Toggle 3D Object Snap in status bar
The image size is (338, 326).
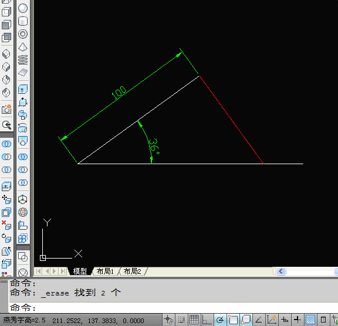[246, 320]
